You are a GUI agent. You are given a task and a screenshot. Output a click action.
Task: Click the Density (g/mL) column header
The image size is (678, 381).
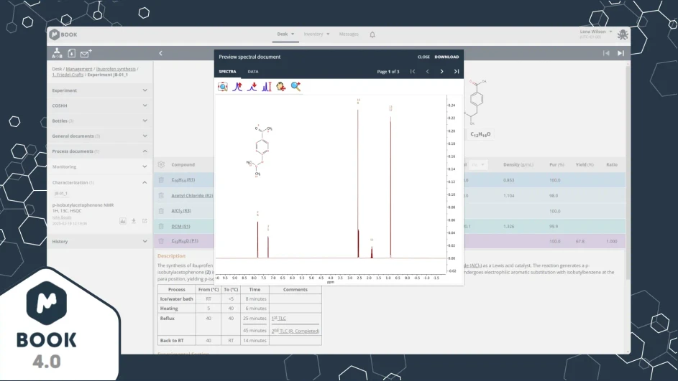[x=518, y=165]
